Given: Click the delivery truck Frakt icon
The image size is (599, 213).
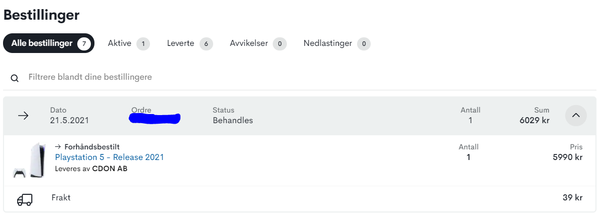Looking at the screenshot, I should tap(24, 200).
